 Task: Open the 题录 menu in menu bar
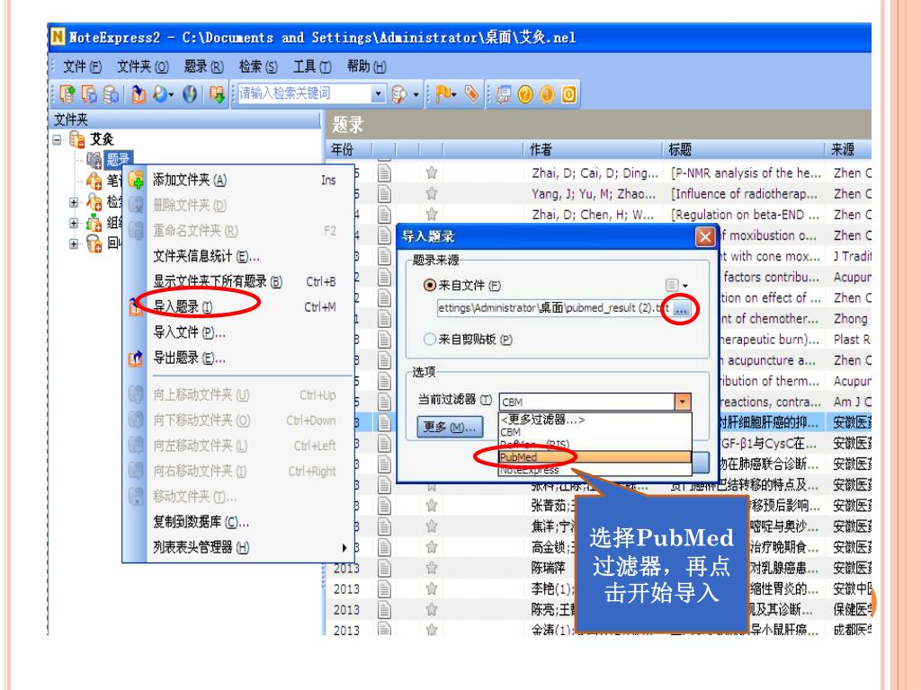tap(204, 66)
